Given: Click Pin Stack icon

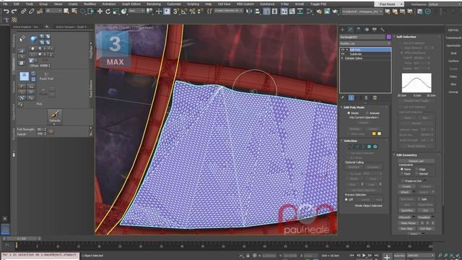Looking at the screenshot, I should (x=343, y=98).
